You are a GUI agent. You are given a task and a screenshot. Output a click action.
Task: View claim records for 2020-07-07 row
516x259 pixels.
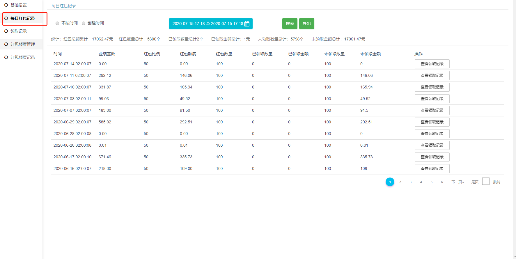click(432, 110)
